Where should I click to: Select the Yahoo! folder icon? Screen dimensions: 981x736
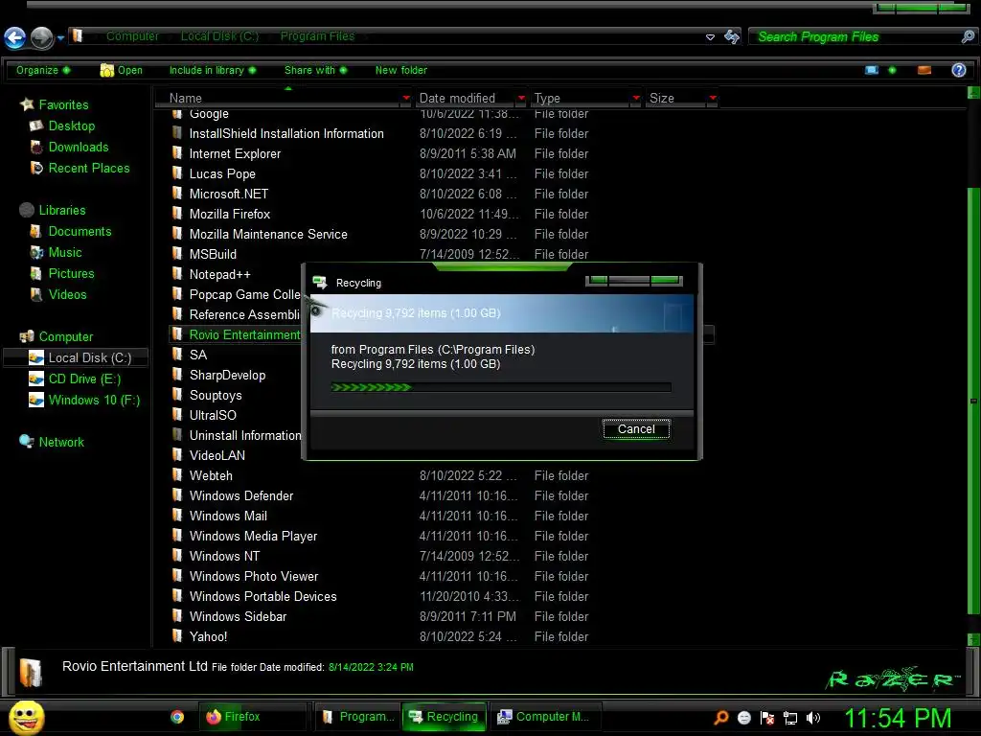point(177,636)
